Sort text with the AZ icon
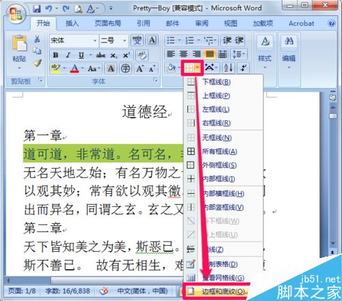 [x=228, y=68]
